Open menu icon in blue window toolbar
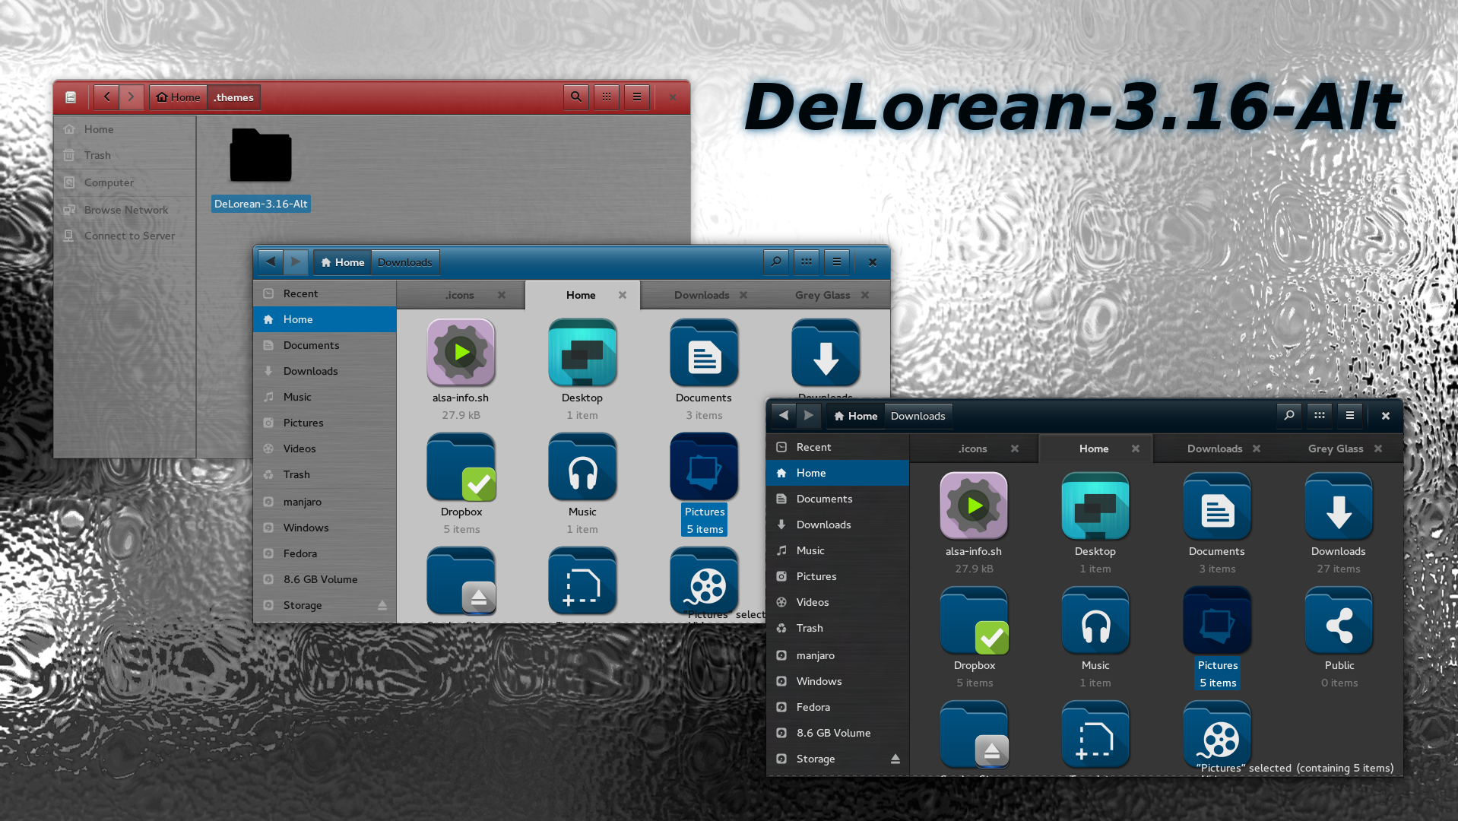The width and height of the screenshot is (1458, 821). coord(837,262)
